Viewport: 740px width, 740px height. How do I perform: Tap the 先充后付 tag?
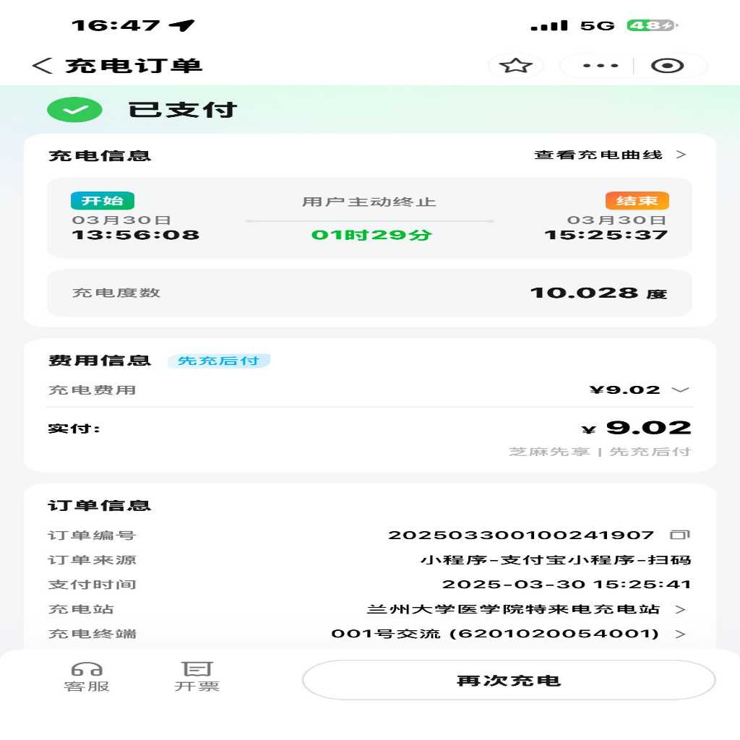point(218,361)
